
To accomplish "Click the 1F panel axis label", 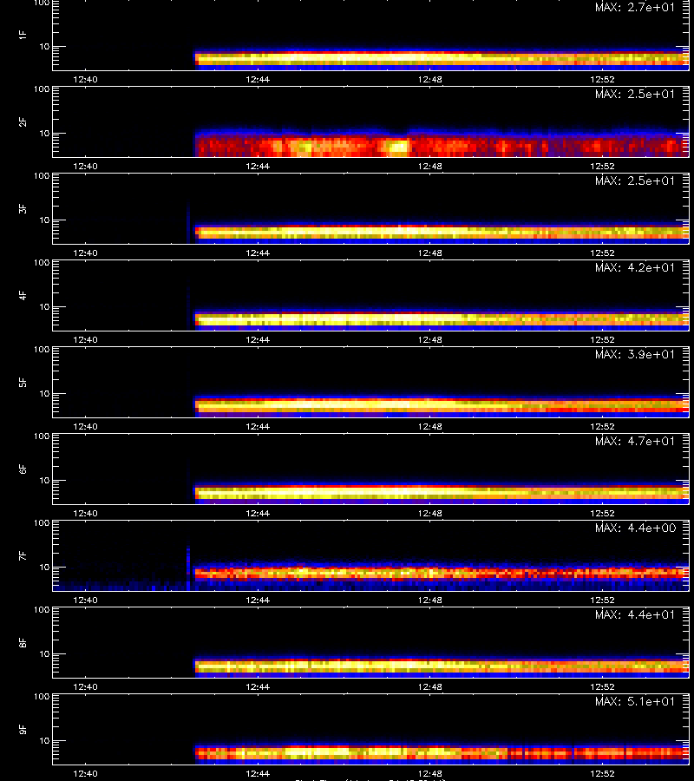I will pos(23,36).
